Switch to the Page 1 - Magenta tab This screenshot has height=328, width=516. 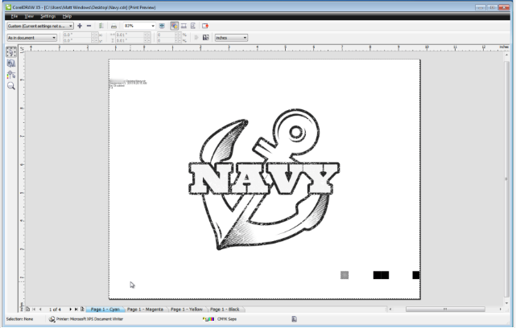[145, 310]
